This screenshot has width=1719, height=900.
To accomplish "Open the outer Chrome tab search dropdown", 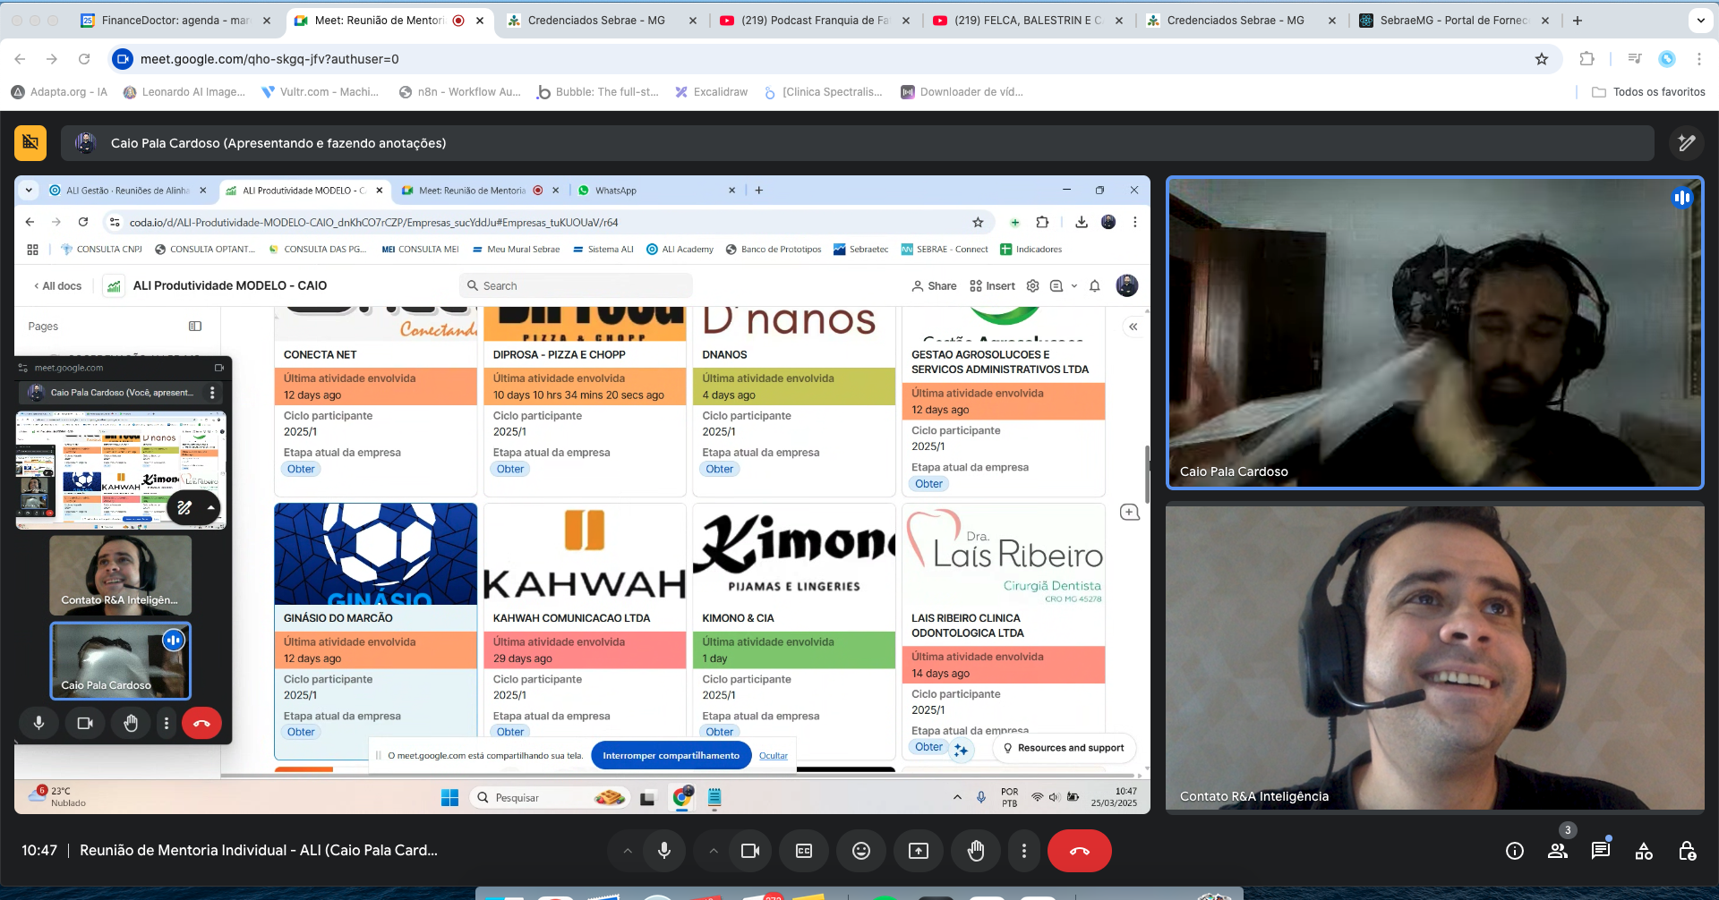I will pos(1700,21).
